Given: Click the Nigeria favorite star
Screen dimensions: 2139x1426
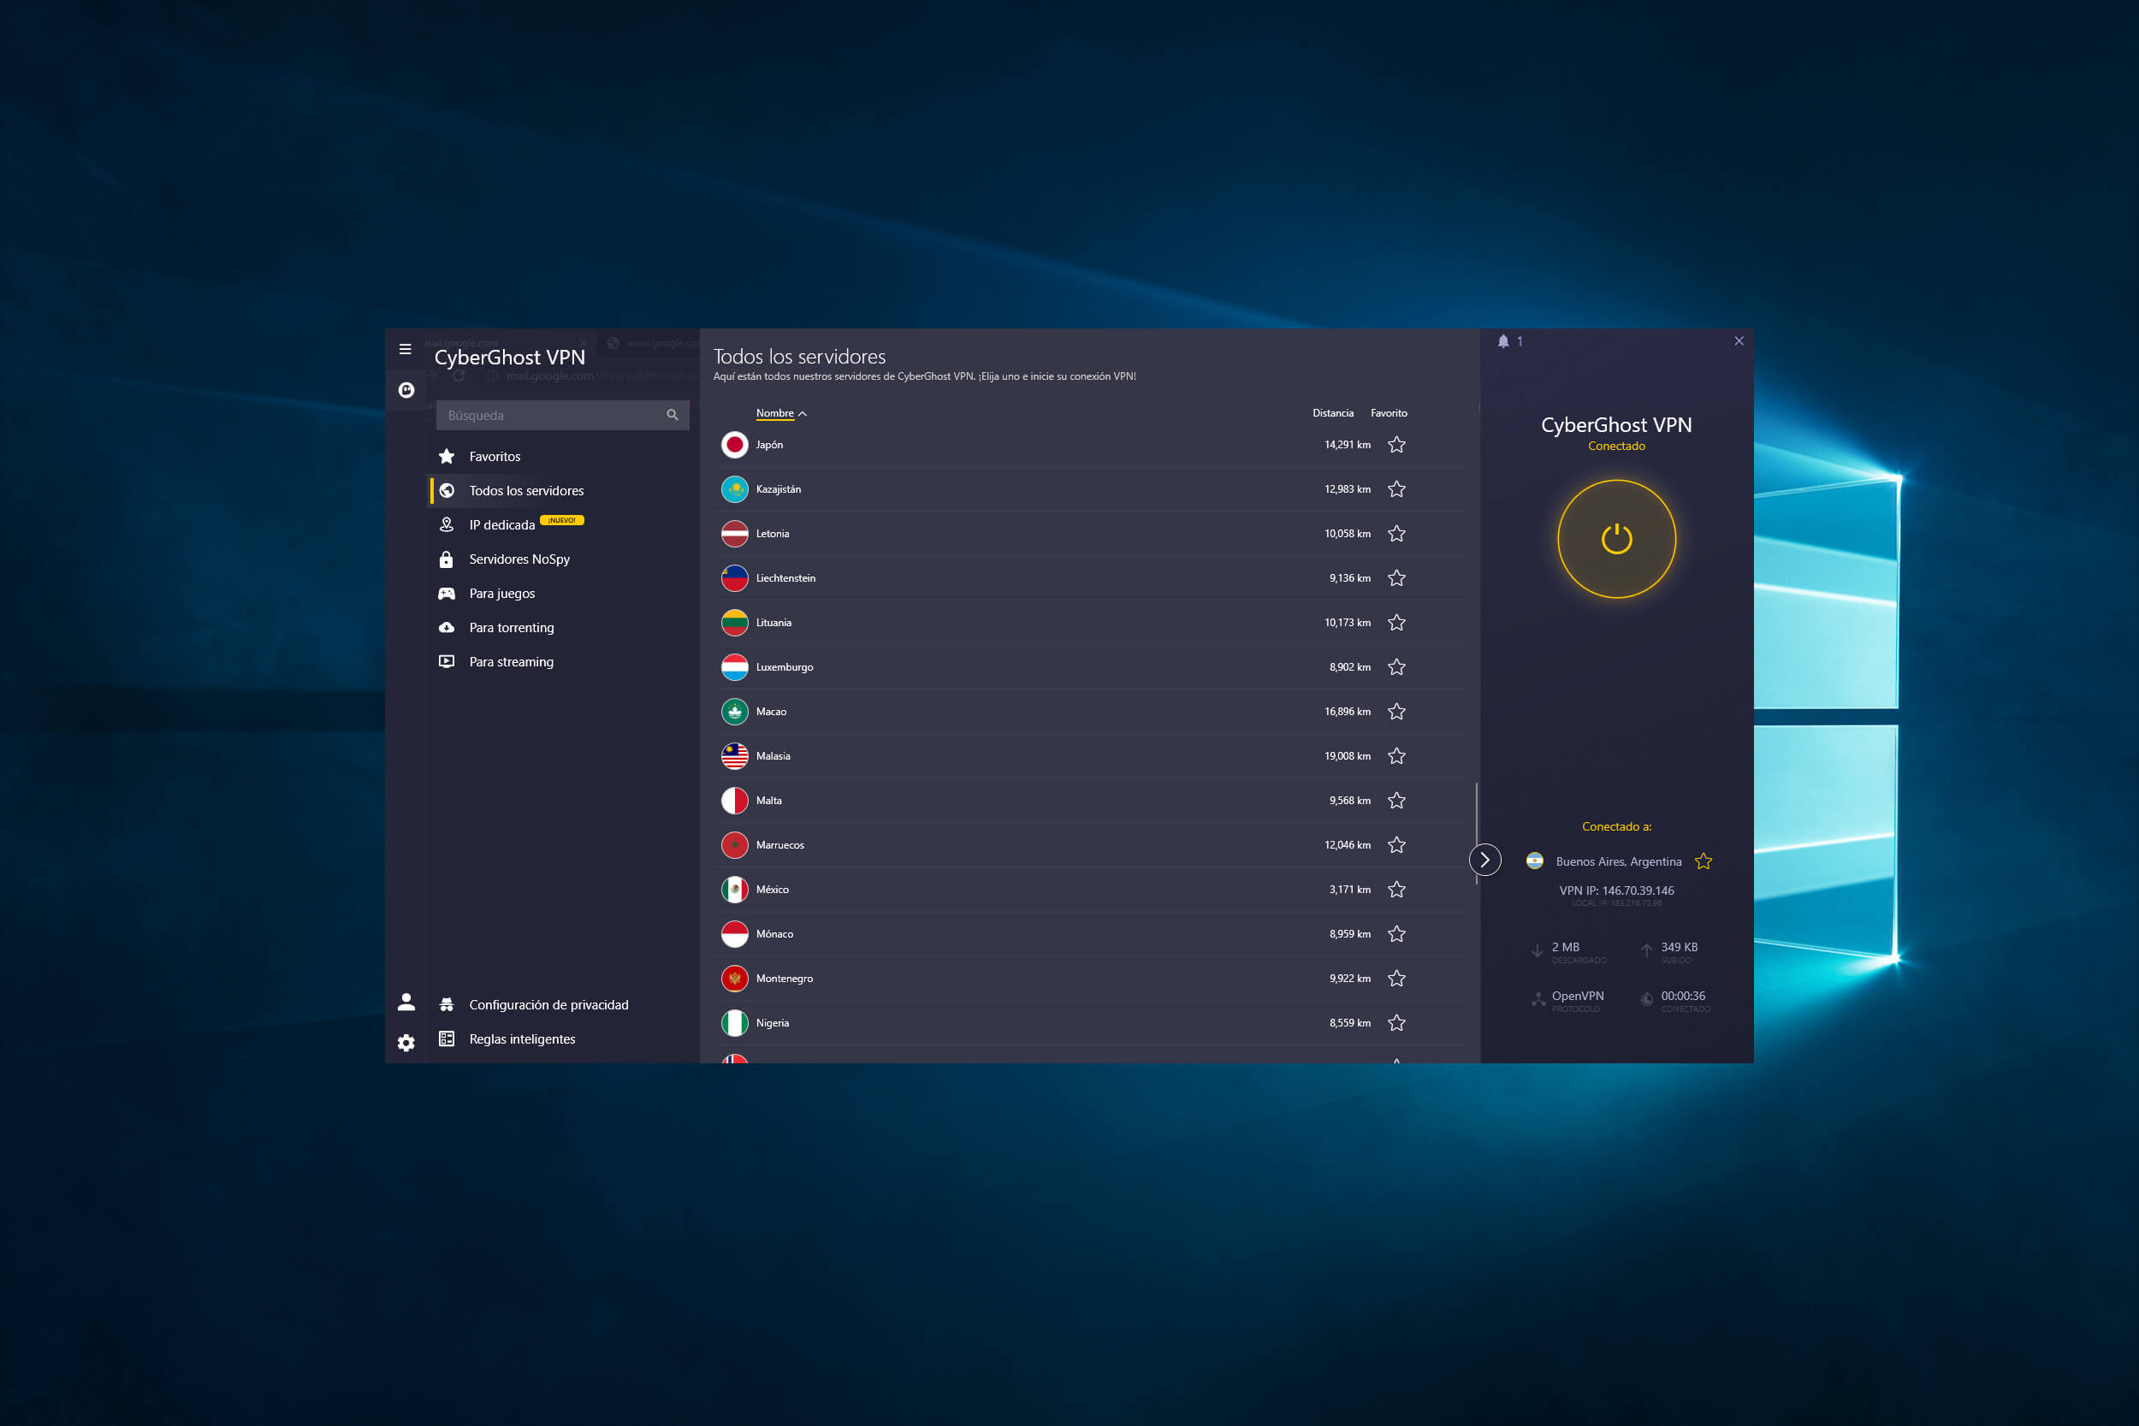Looking at the screenshot, I should [1397, 1024].
